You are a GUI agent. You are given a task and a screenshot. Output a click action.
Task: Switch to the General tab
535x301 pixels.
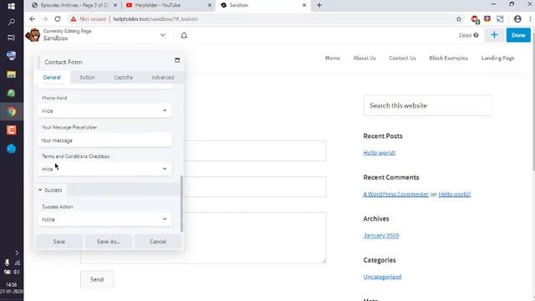tap(52, 78)
